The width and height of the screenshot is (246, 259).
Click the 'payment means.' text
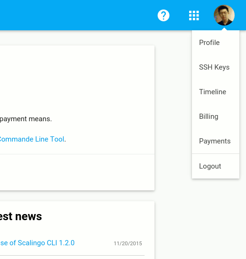click(x=26, y=119)
